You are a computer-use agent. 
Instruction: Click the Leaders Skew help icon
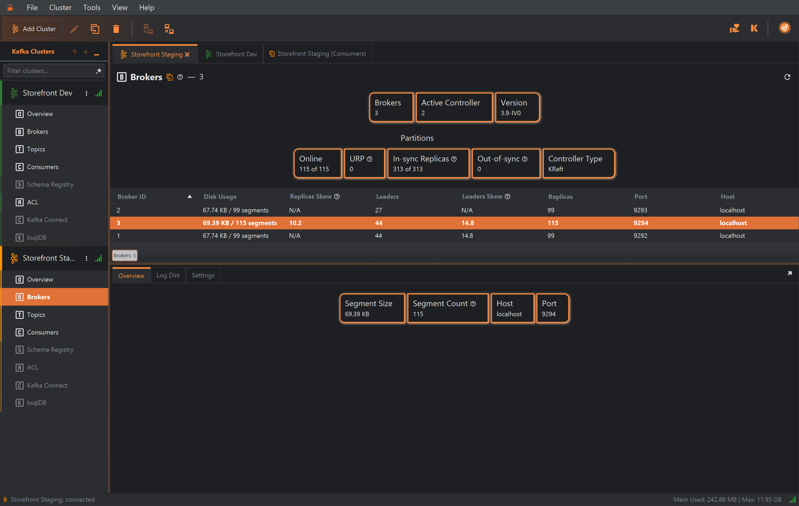point(507,196)
